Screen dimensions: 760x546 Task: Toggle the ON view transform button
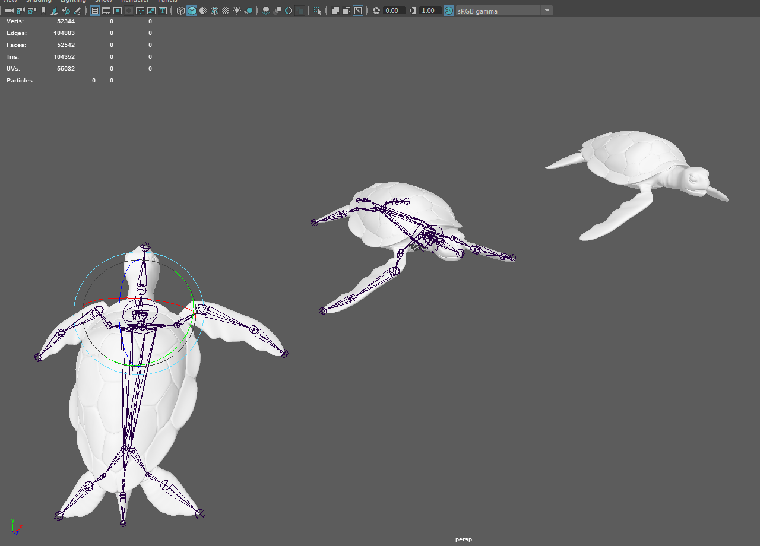(x=448, y=10)
